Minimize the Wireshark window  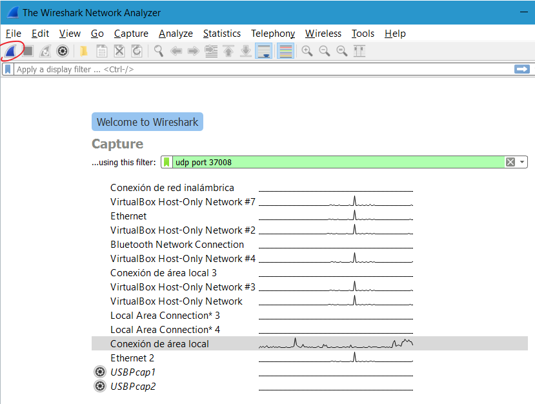coord(524,12)
